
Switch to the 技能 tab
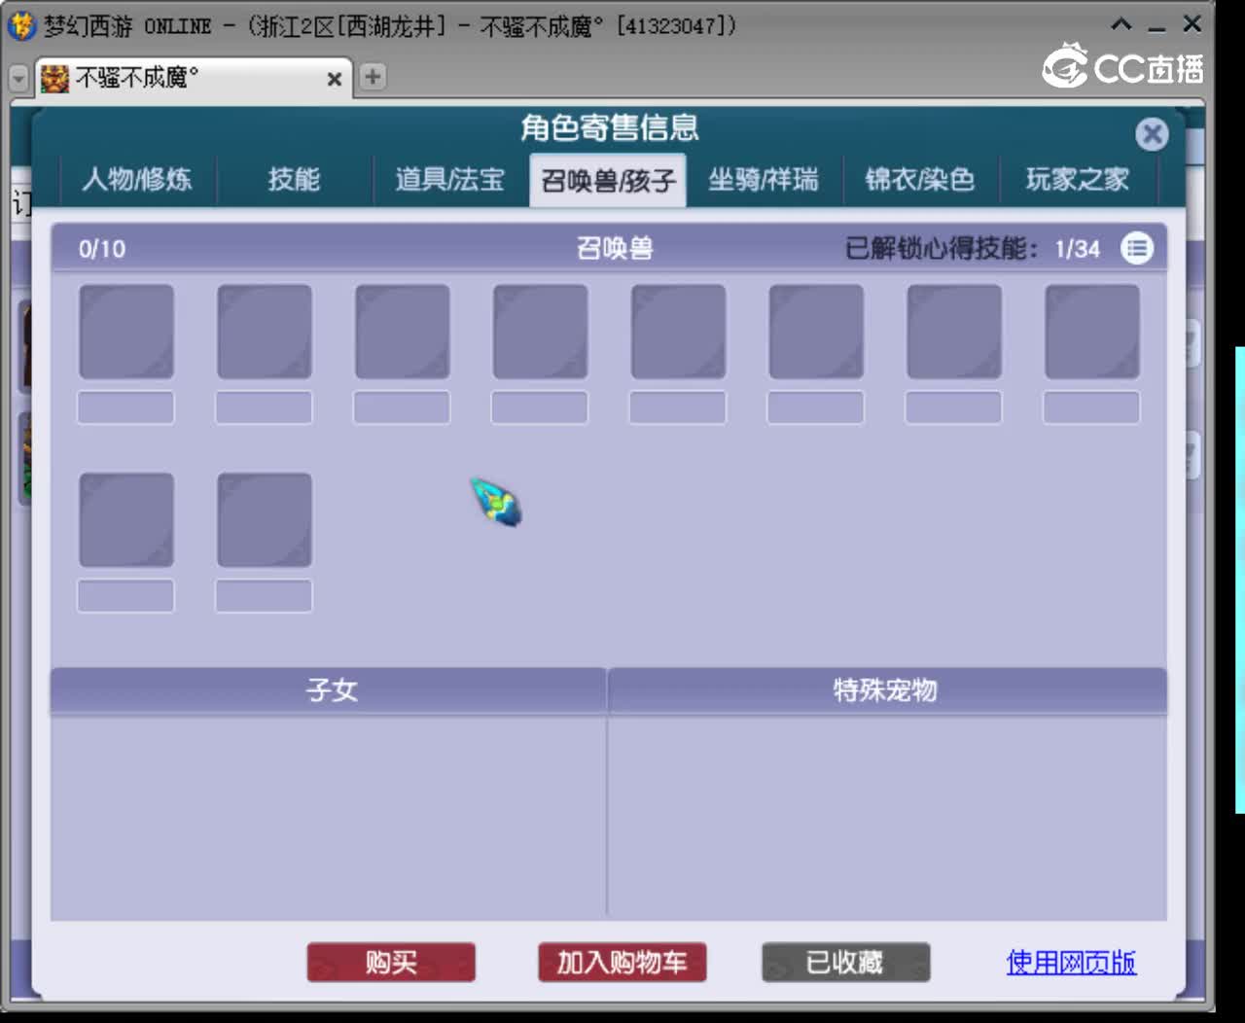click(294, 180)
